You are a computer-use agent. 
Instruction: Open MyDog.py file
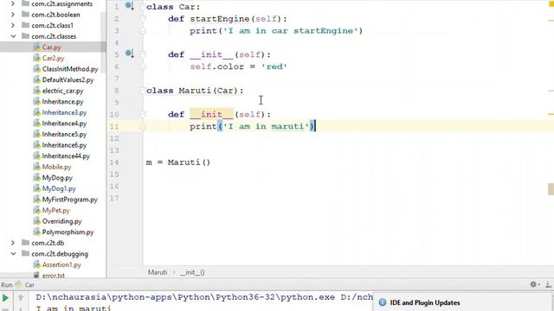[57, 178]
